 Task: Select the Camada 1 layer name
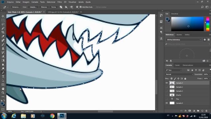coord(179,87)
